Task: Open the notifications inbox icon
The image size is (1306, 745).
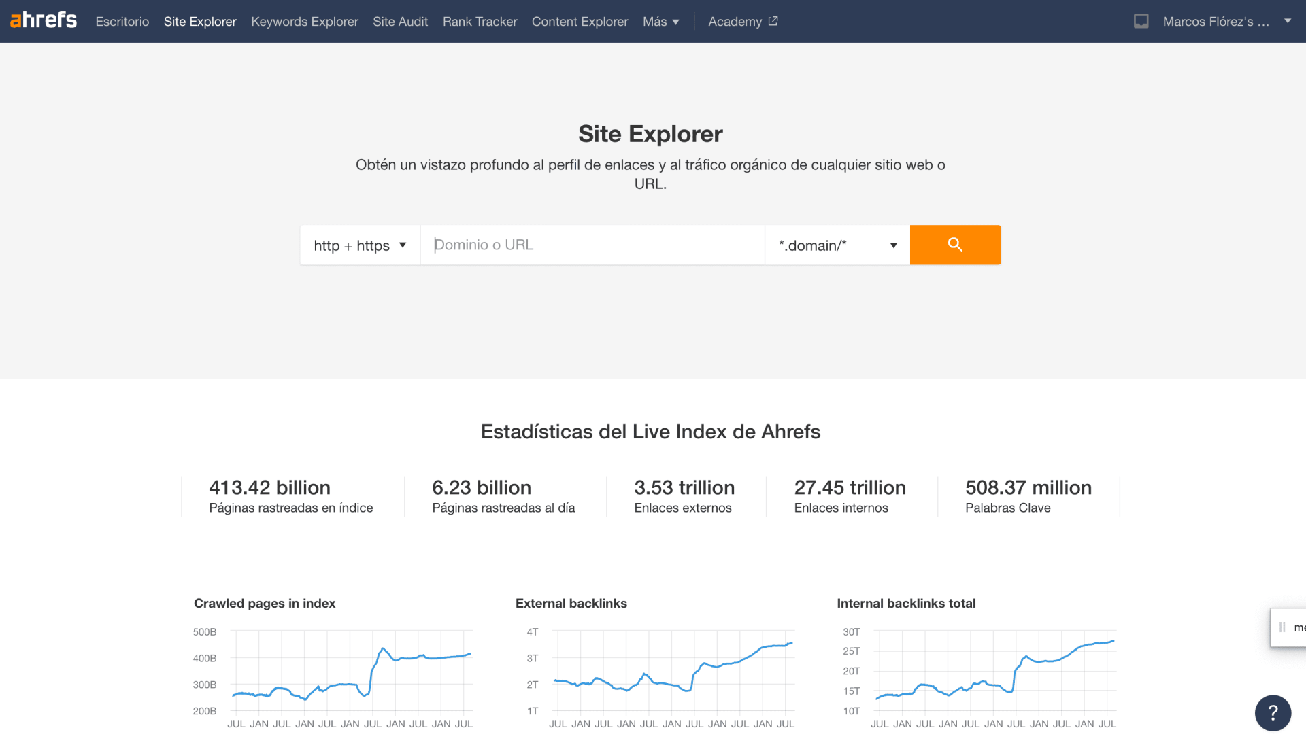Action: 1141,21
